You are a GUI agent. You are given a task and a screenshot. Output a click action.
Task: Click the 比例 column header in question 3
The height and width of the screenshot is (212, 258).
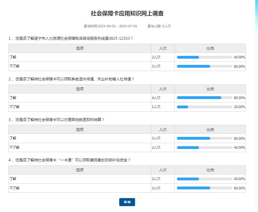(210, 129)
